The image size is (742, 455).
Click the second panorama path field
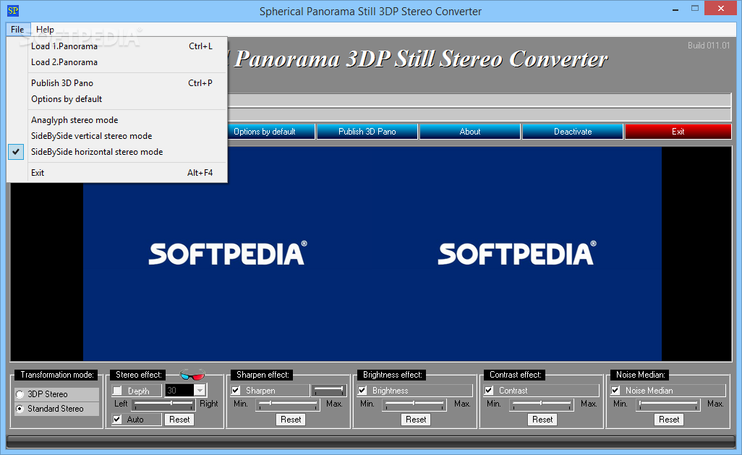(479, 114)
